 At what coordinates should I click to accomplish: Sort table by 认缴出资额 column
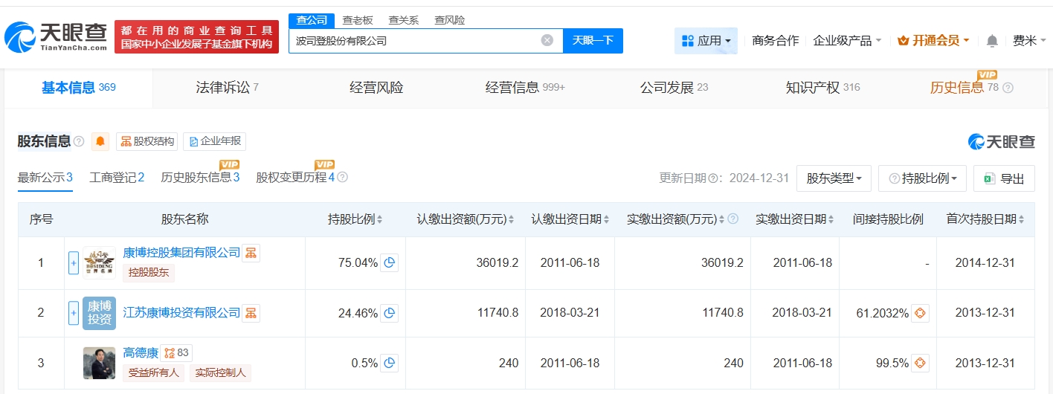click(x=466, y=219)
